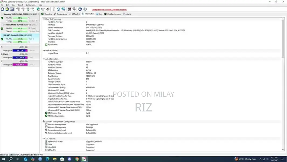This screenshot has width=287, height=162.
Task: Click the globe icon in the toolbar
Action: click(x=38, y=9)
